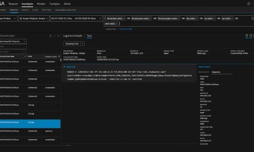Viewport: 254px width, 152px height.
Task: Click the Type column header
Action: (x=30, y=57)
